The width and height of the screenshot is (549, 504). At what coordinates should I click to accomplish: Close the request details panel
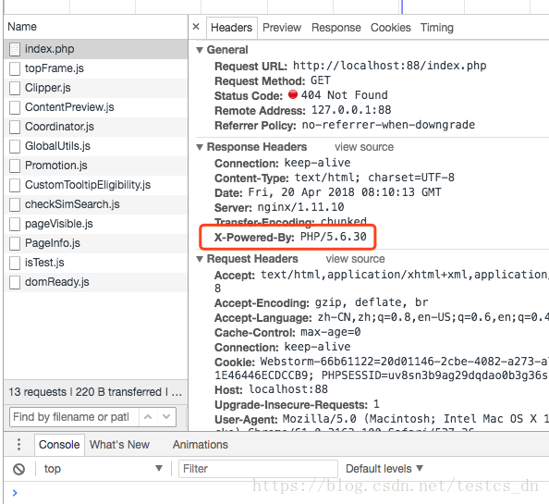196,27
